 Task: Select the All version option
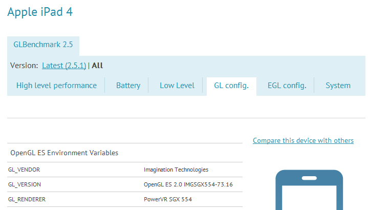click(x=97, y=66)
